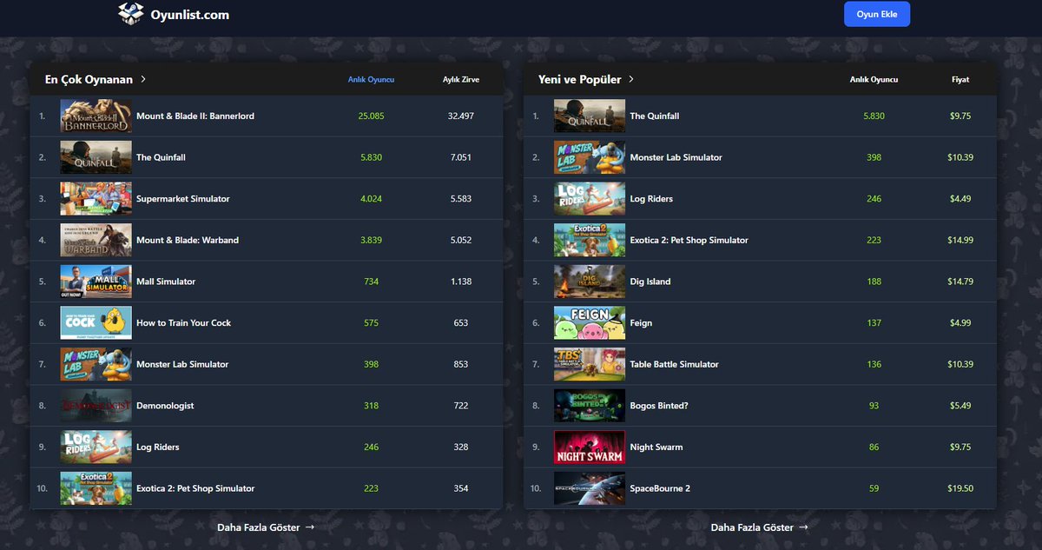Open Log Riders thumbnail in most played

[x=96, y=447]
